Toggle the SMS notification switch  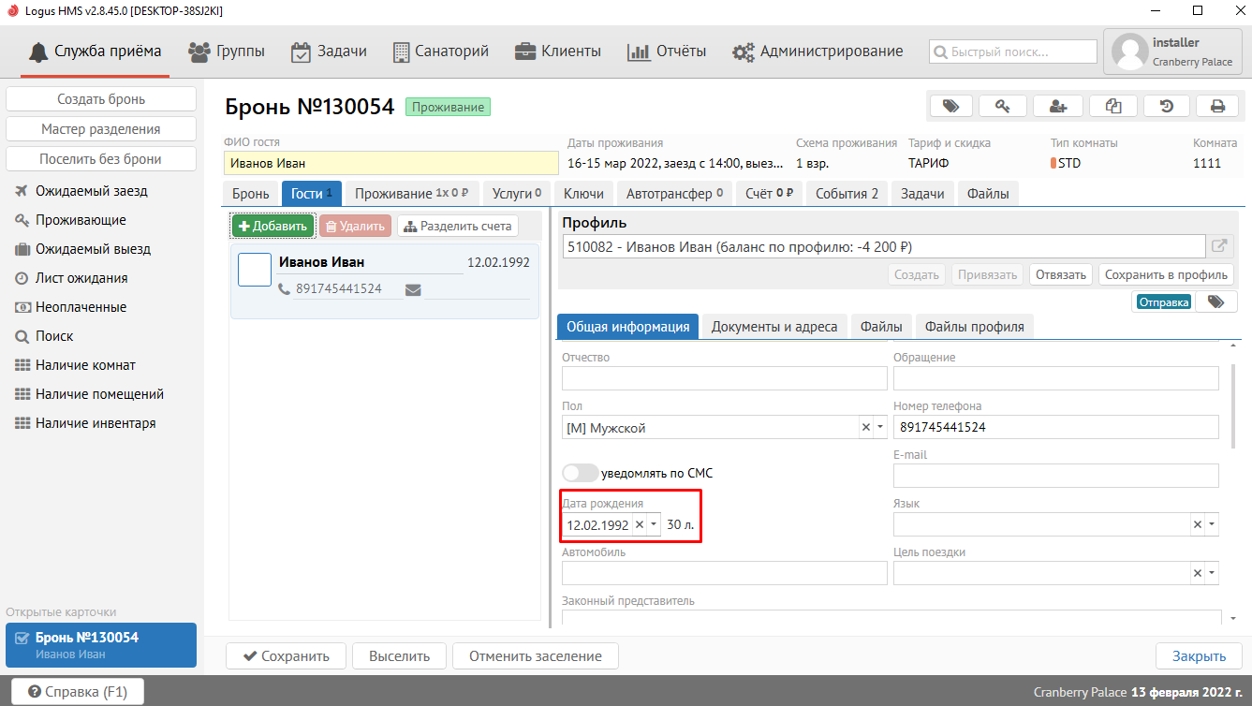[579, 473]
